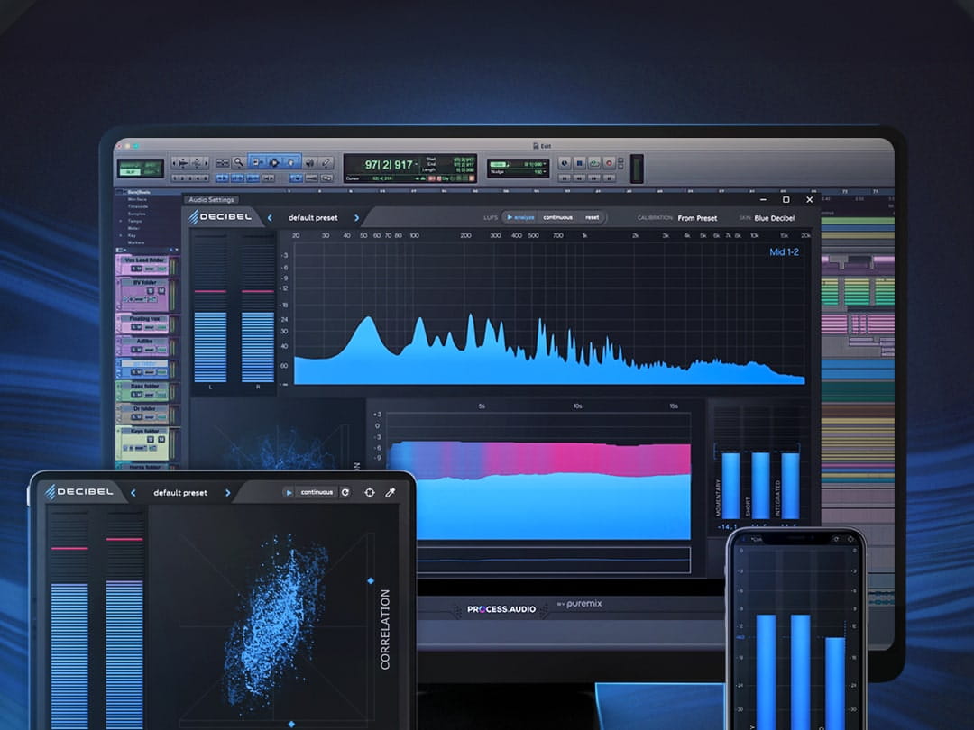Click the PROCESS.AUDIO logo
974x730 pixels.
pos(501,609)
